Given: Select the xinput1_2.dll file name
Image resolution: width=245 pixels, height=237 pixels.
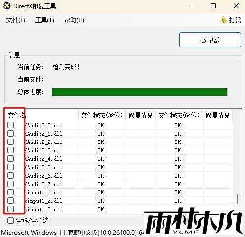Looking at the screenshot, I should pyautogui.click(x=43, y=201).
